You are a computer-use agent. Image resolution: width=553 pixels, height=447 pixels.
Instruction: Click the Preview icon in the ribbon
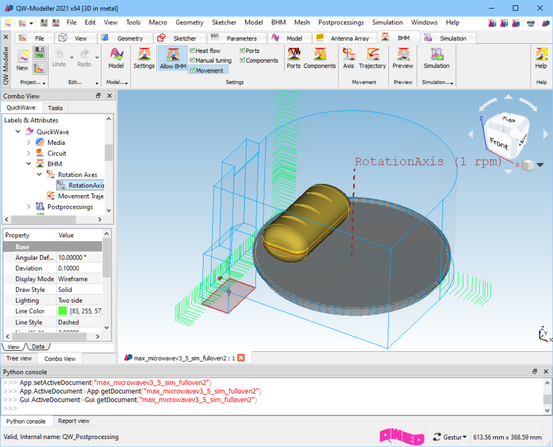(403, 54)
